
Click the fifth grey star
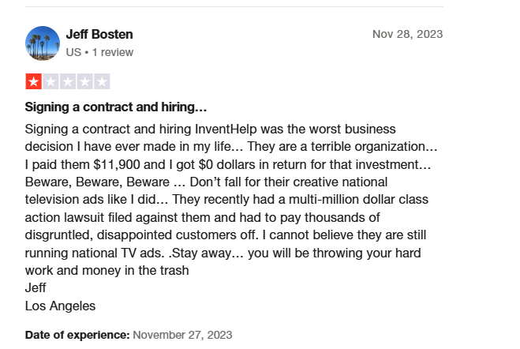[x=102, y=81]
